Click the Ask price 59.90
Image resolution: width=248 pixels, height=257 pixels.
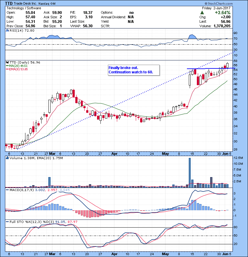(x=57, y=13)
